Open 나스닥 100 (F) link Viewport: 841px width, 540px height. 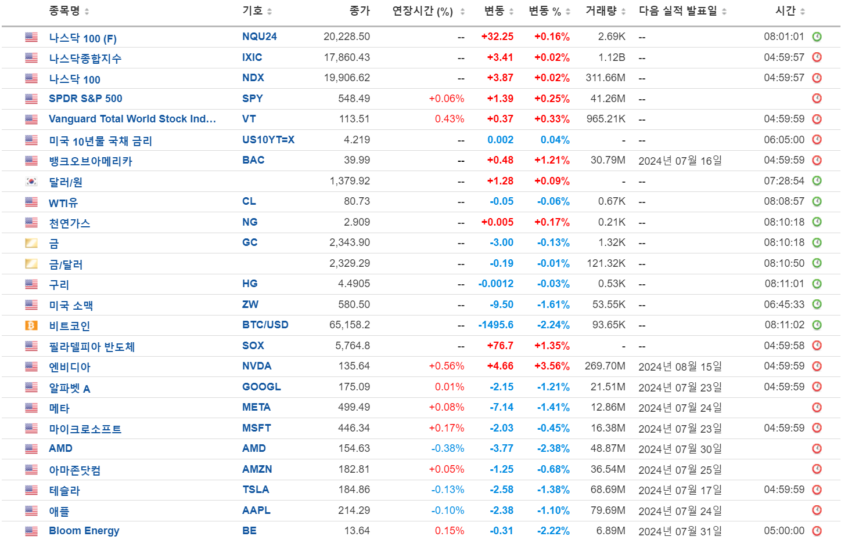point(82,38)
